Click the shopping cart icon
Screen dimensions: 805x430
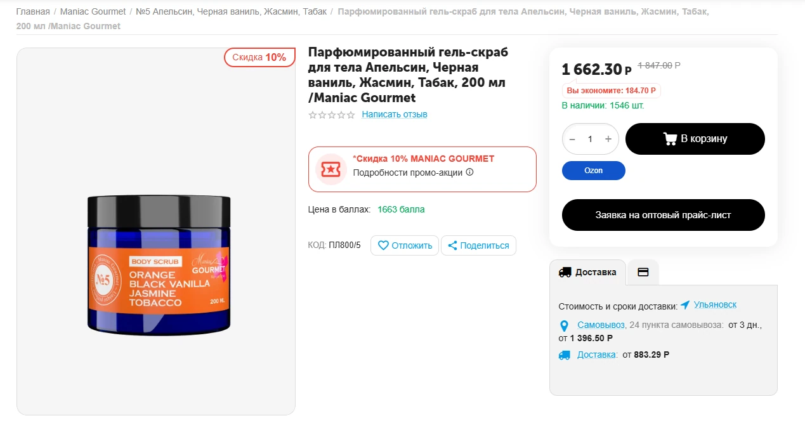[x=670, y=139]
